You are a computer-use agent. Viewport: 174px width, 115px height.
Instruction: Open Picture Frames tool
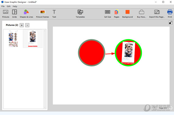point(42,14)
